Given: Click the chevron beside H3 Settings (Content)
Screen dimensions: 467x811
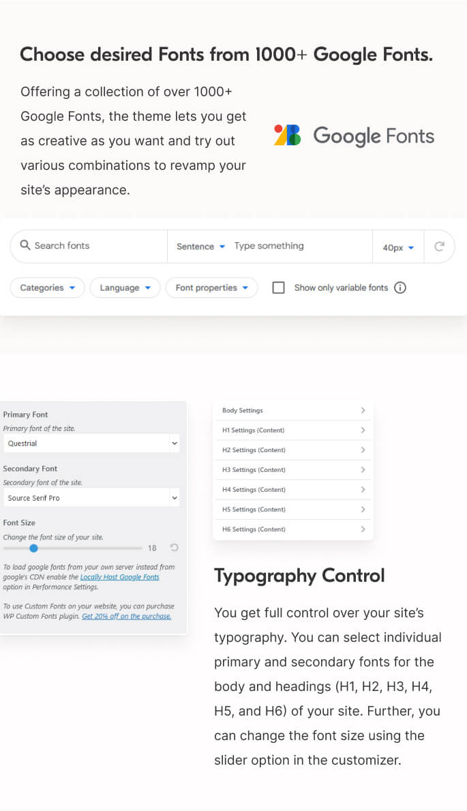Looking at the screenshot, I should tap(363, 470).
